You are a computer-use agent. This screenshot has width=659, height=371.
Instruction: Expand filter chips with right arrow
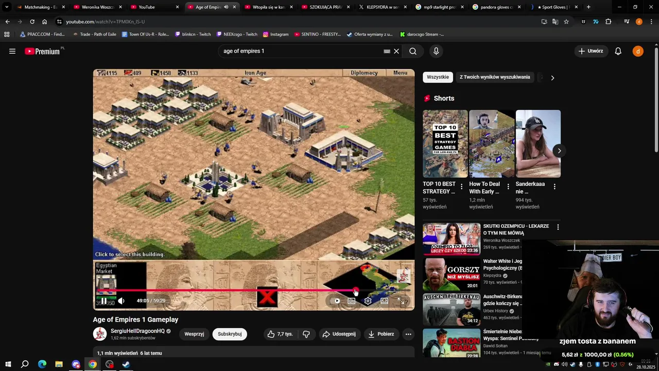[552, 78]
